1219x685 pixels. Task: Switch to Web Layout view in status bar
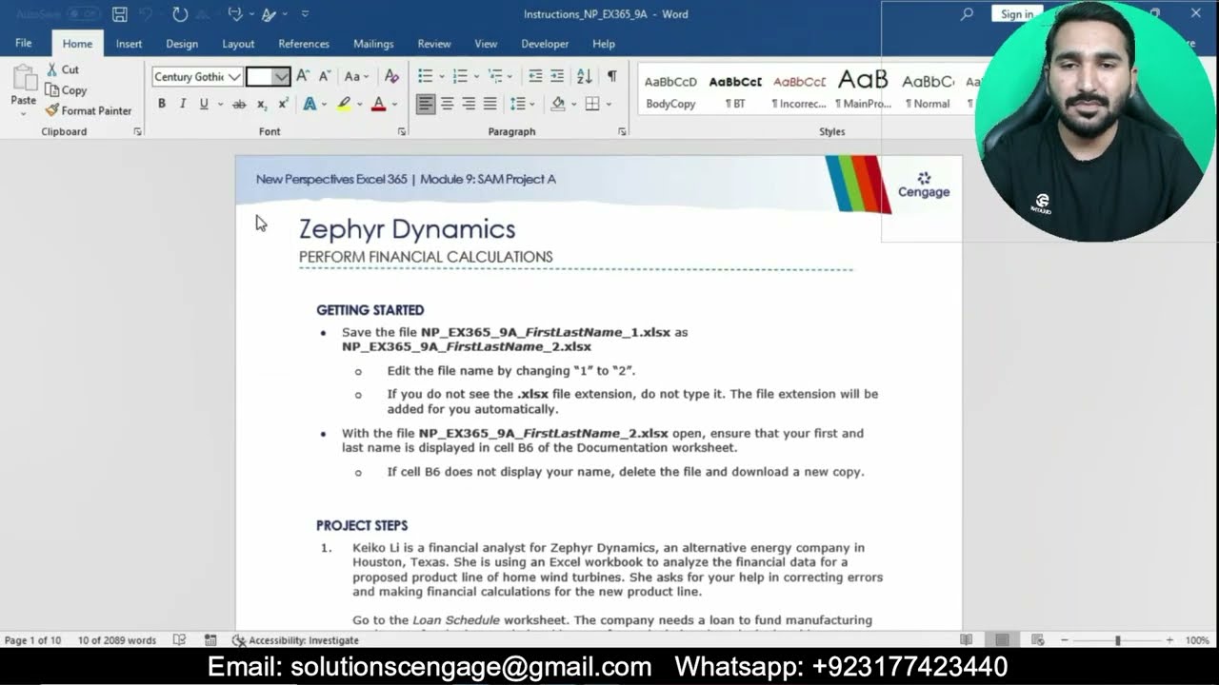pos(1038,640)
